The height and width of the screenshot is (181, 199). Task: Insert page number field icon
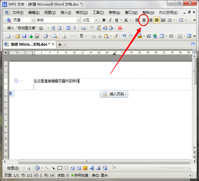[x=53, y=28]
